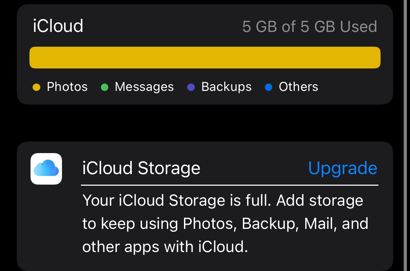Tap the iCloud cloud app icon
This screenshot has height=271, width=410.
(x=46, y=169)
